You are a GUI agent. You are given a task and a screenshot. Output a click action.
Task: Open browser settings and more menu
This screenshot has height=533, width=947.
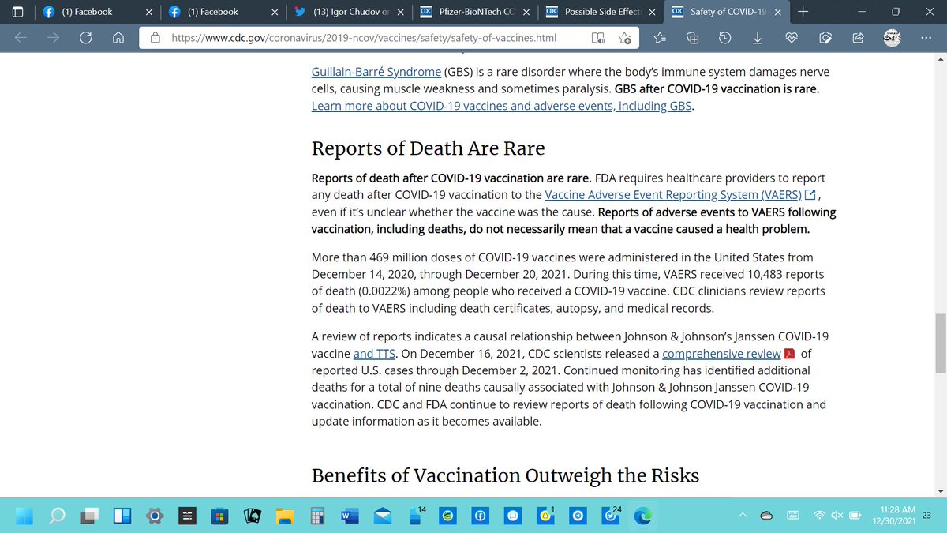[x=926, y=38]
